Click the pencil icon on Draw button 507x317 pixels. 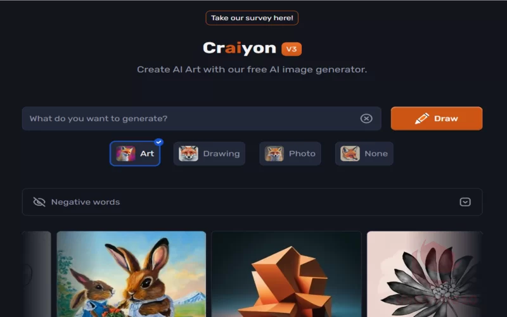click(422, 119)
